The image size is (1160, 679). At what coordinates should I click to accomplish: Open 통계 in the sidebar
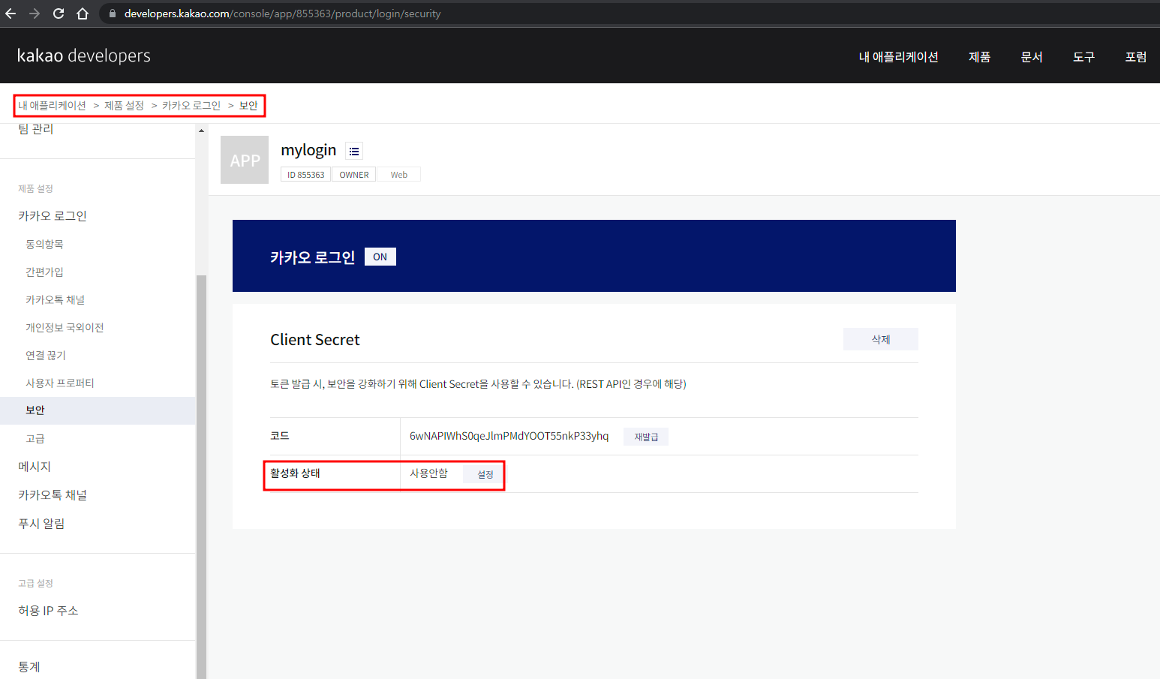tap(29, 667)
